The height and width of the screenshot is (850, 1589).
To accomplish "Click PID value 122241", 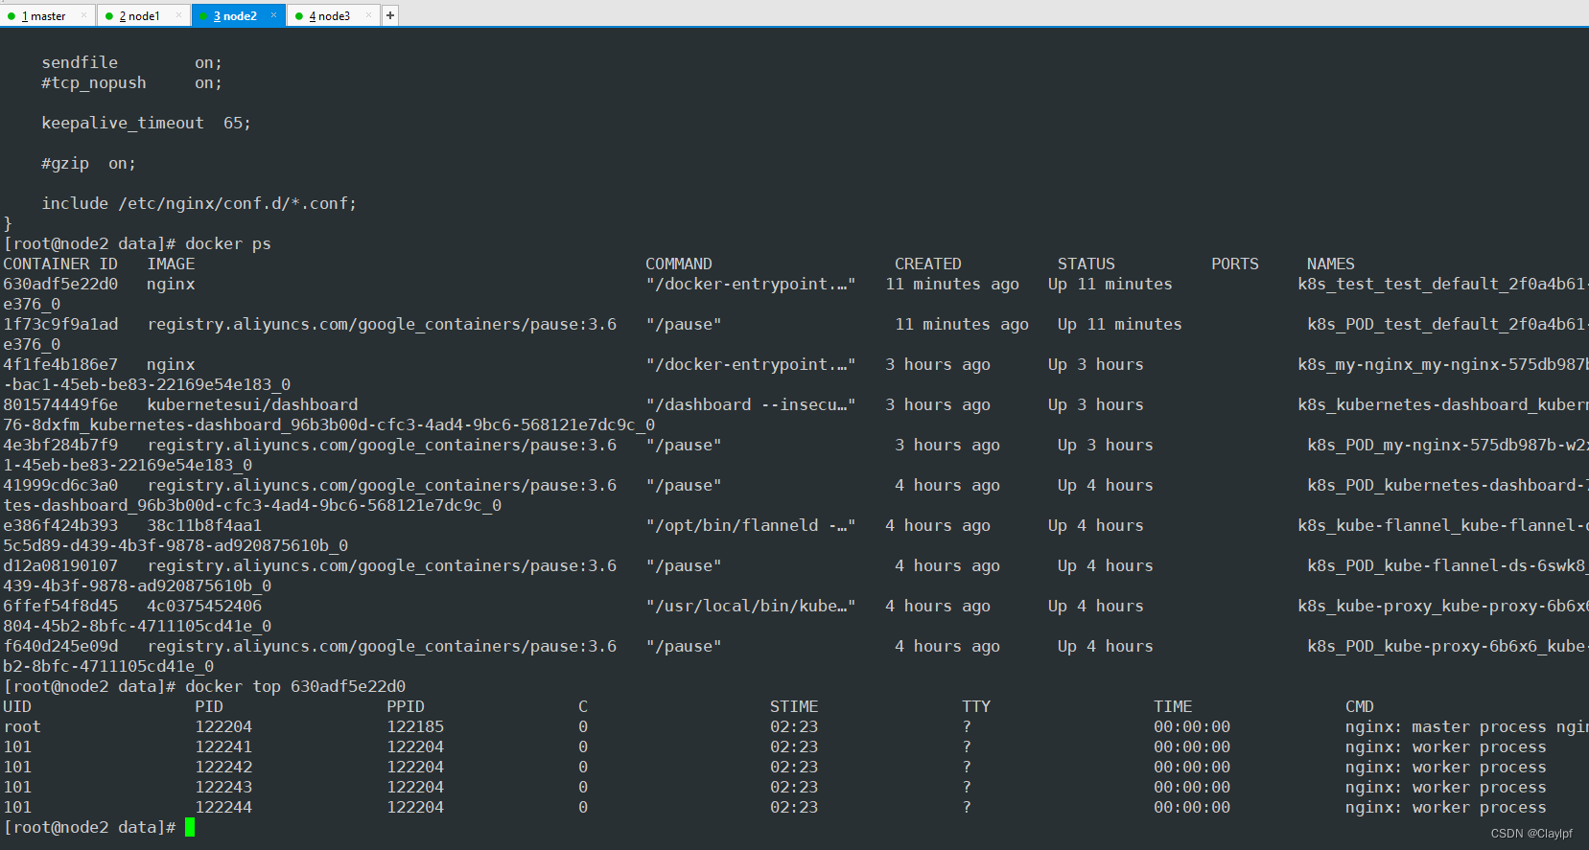I will [x=223, y=747].
